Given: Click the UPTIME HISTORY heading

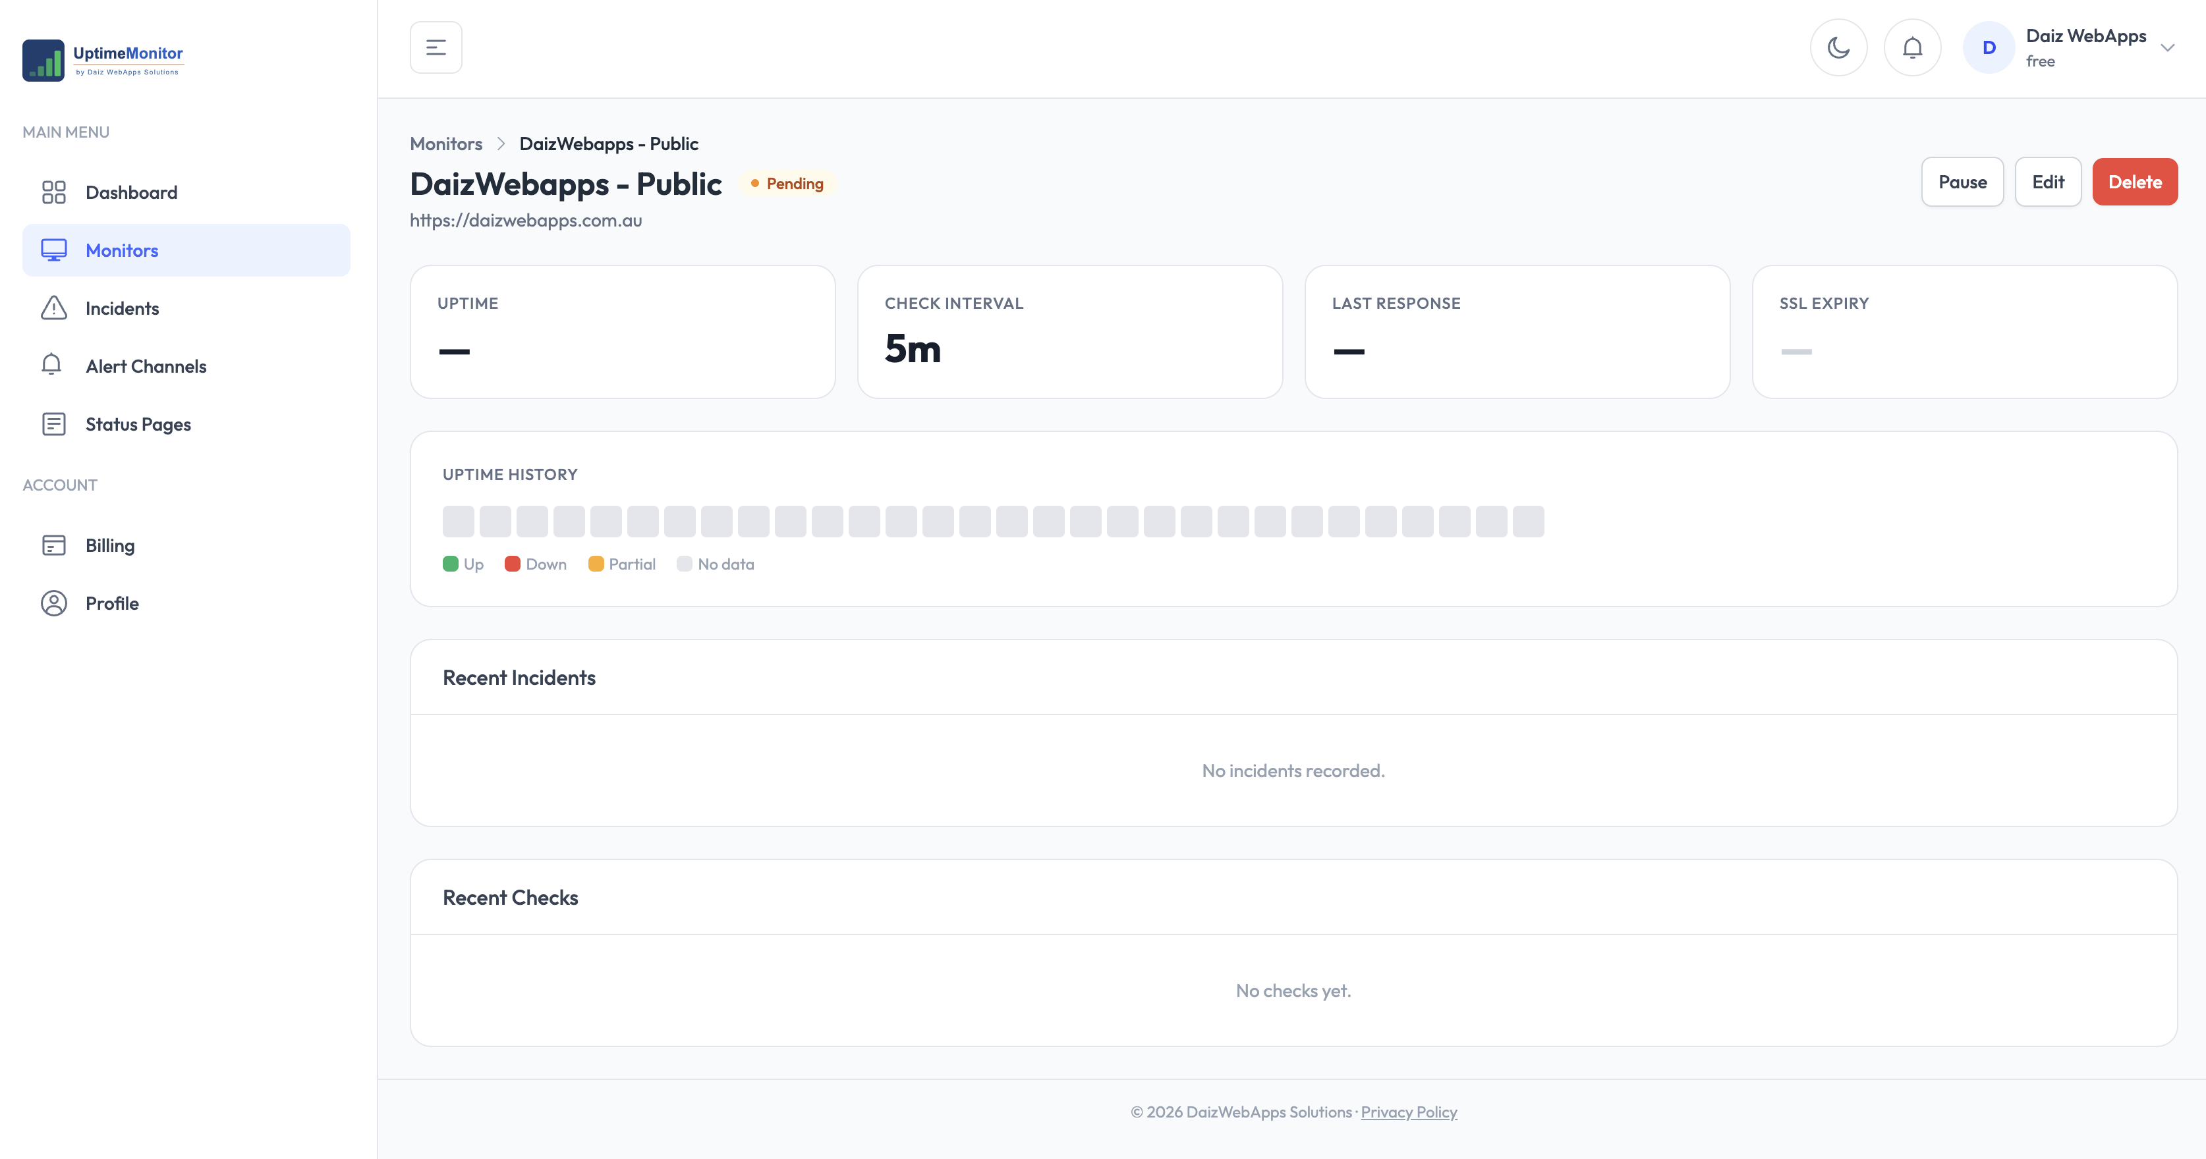Looking at the screenshot, I should [x=509, y=474].
